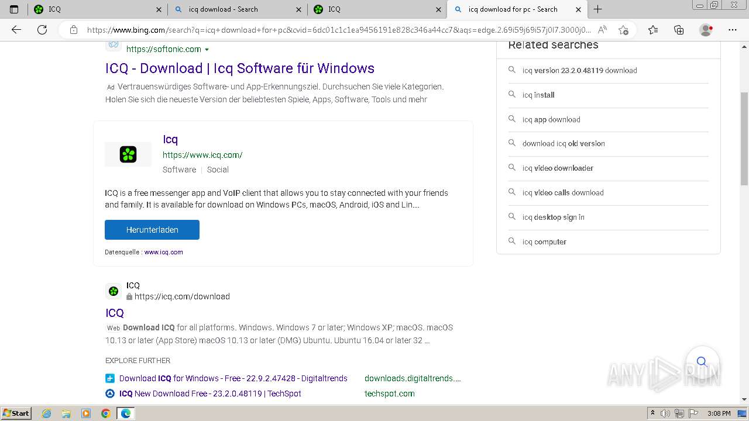749x421 pixels.
Task: Select related search icq video calls download
Action: click(608, 192)
